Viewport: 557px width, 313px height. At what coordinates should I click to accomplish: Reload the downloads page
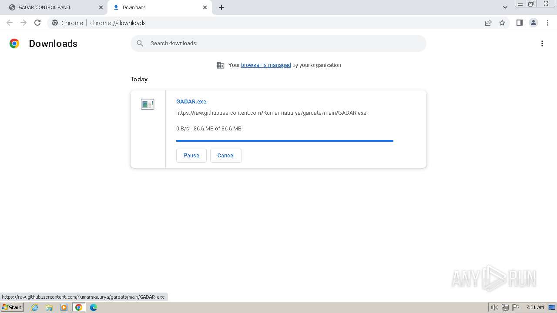(x=37, y=23)
